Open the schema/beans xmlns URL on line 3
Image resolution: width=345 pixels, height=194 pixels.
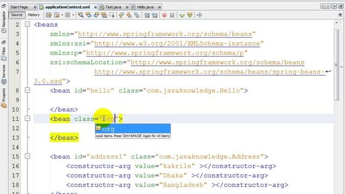tap(165, 34)
